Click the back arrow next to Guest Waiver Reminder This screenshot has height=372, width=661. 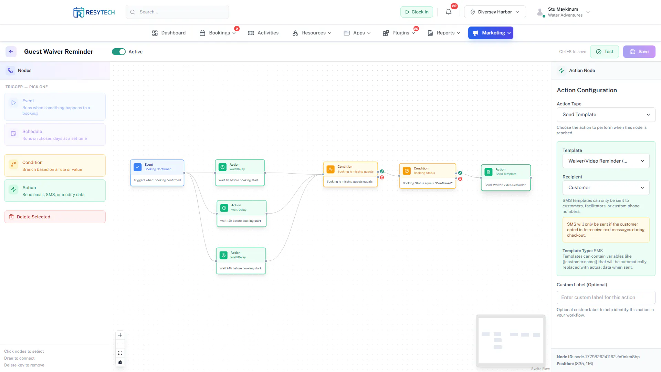(x=11, y=52)
